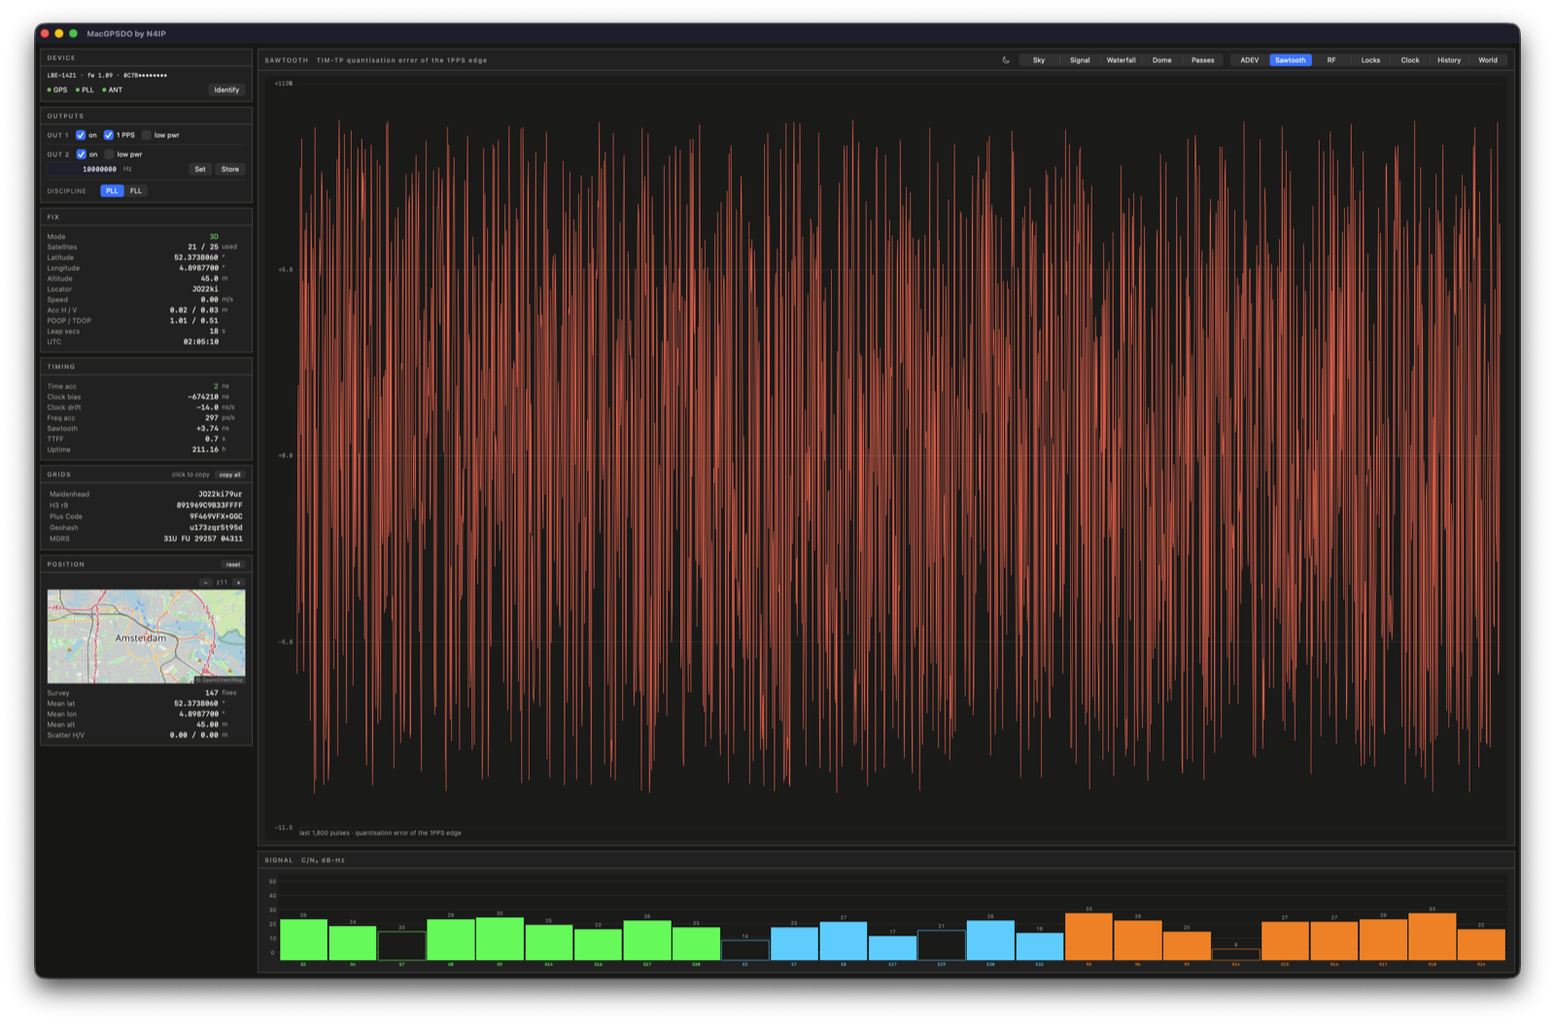Zoom out the map with minus

tap(206, 583)
